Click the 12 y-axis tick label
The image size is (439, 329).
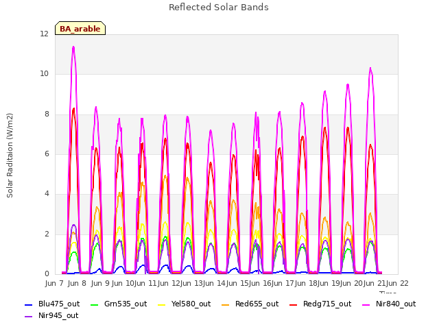44,34
